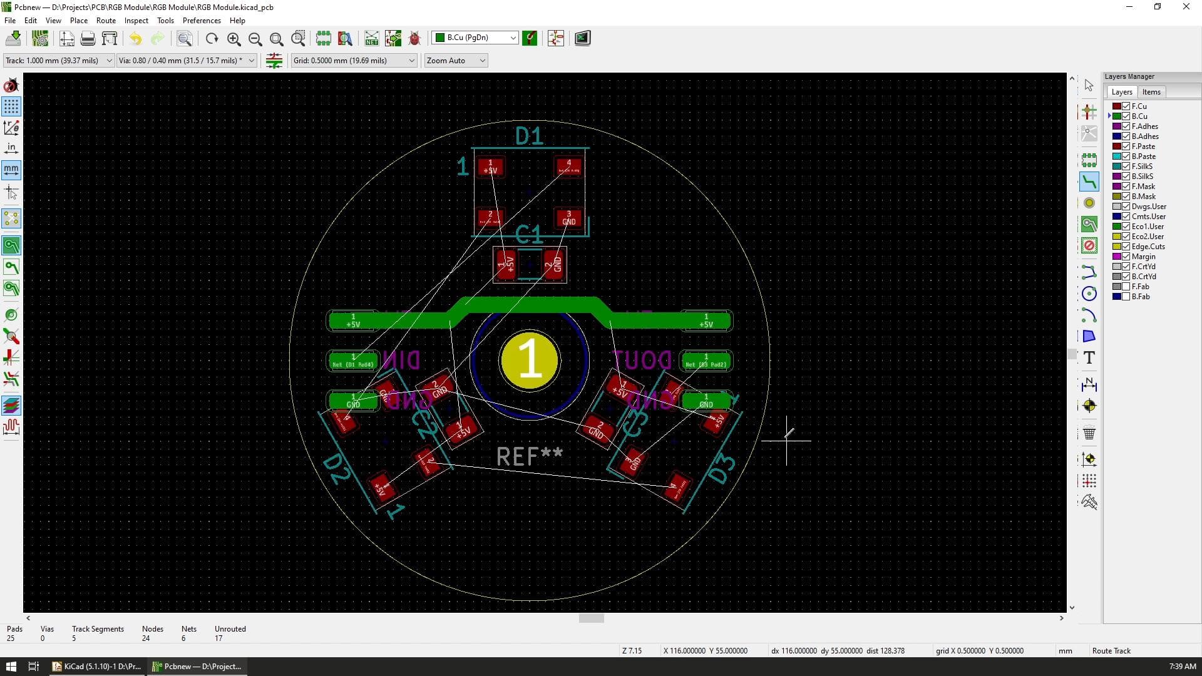Screen dimensions: 1202x676
Task: Switch to the KiCad main window via taskbar
Action: coord(94,666)
